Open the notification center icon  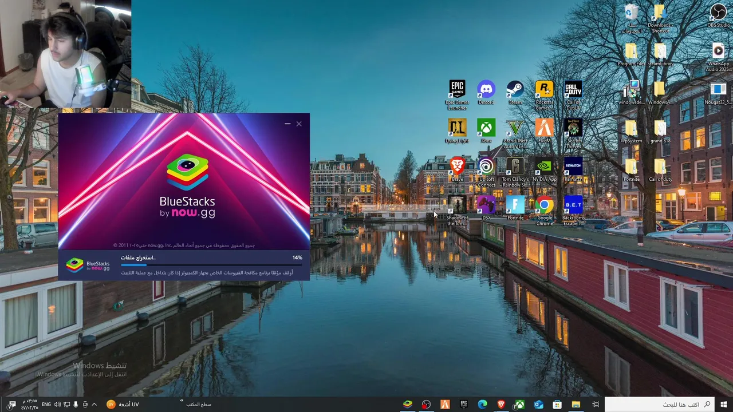pyautogui.click(x=11, y=404)
